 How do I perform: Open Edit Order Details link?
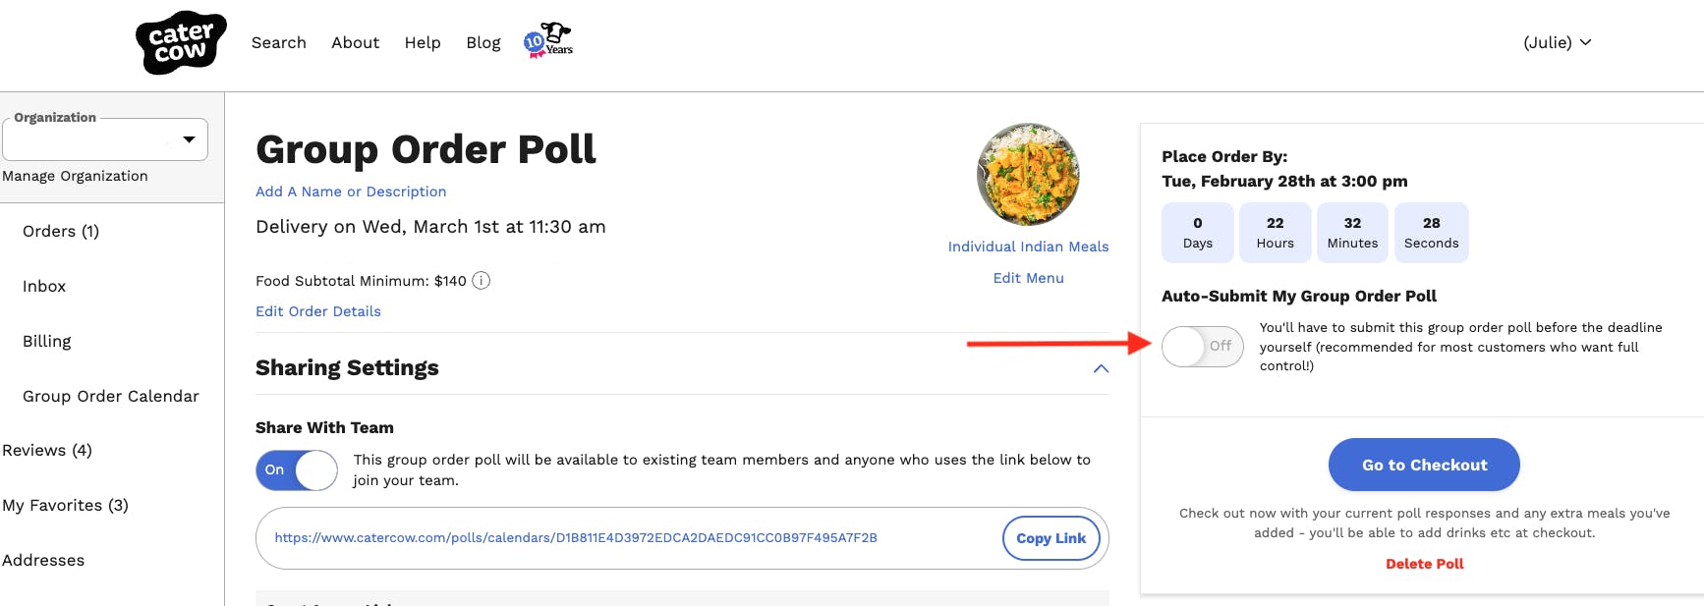point(318,311)
